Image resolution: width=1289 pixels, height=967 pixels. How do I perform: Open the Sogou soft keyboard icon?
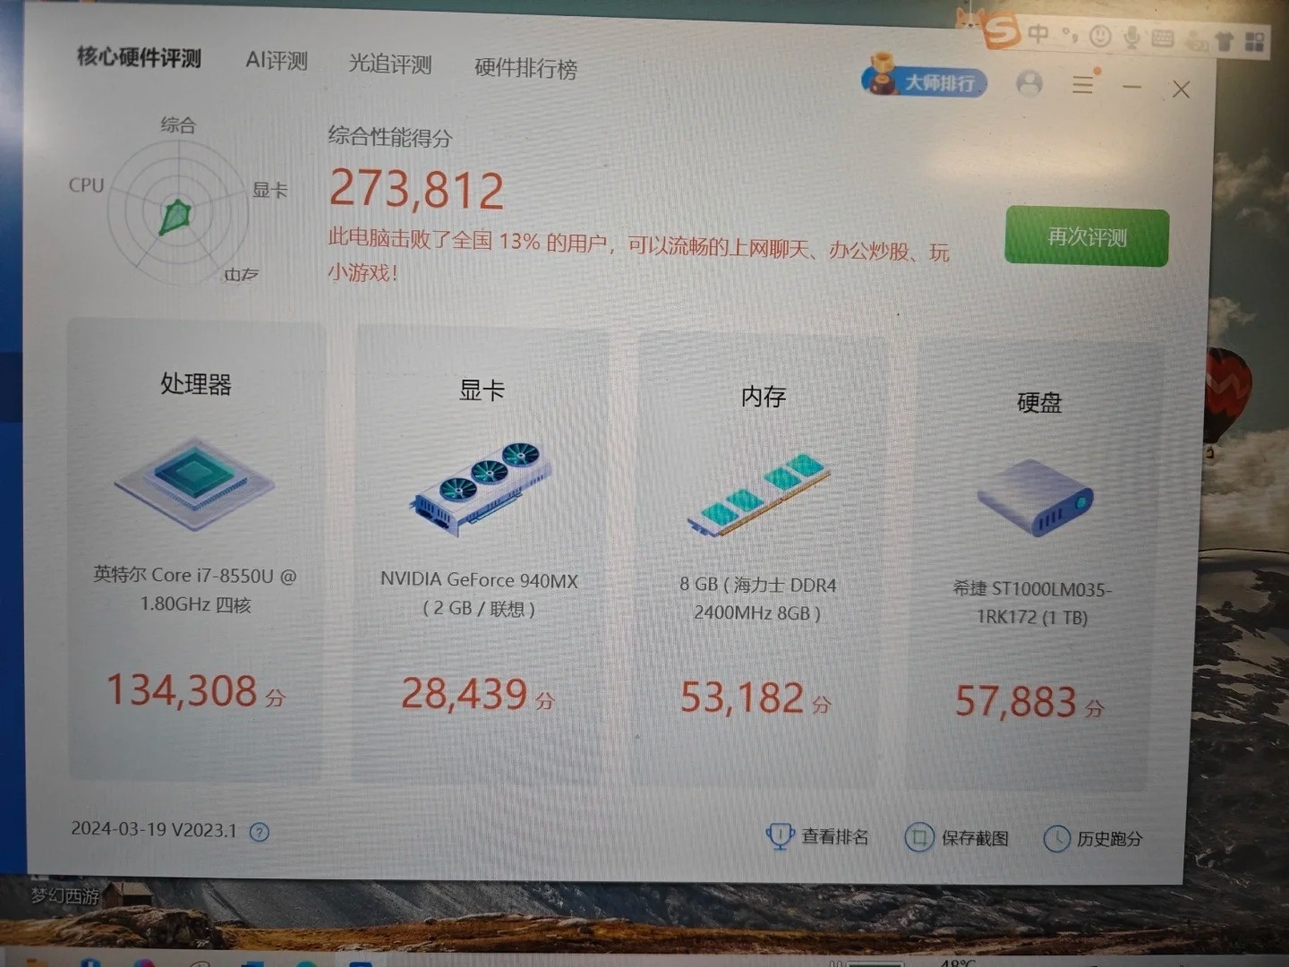click(1162, 39)
